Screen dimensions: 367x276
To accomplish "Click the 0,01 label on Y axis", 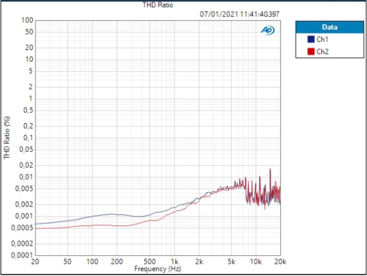I will click(x=26, y=177).
